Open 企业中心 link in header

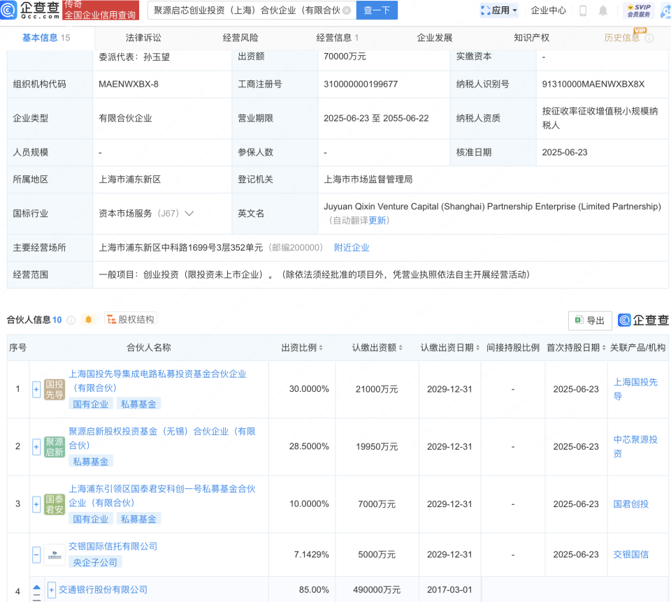tap(548, 10)
